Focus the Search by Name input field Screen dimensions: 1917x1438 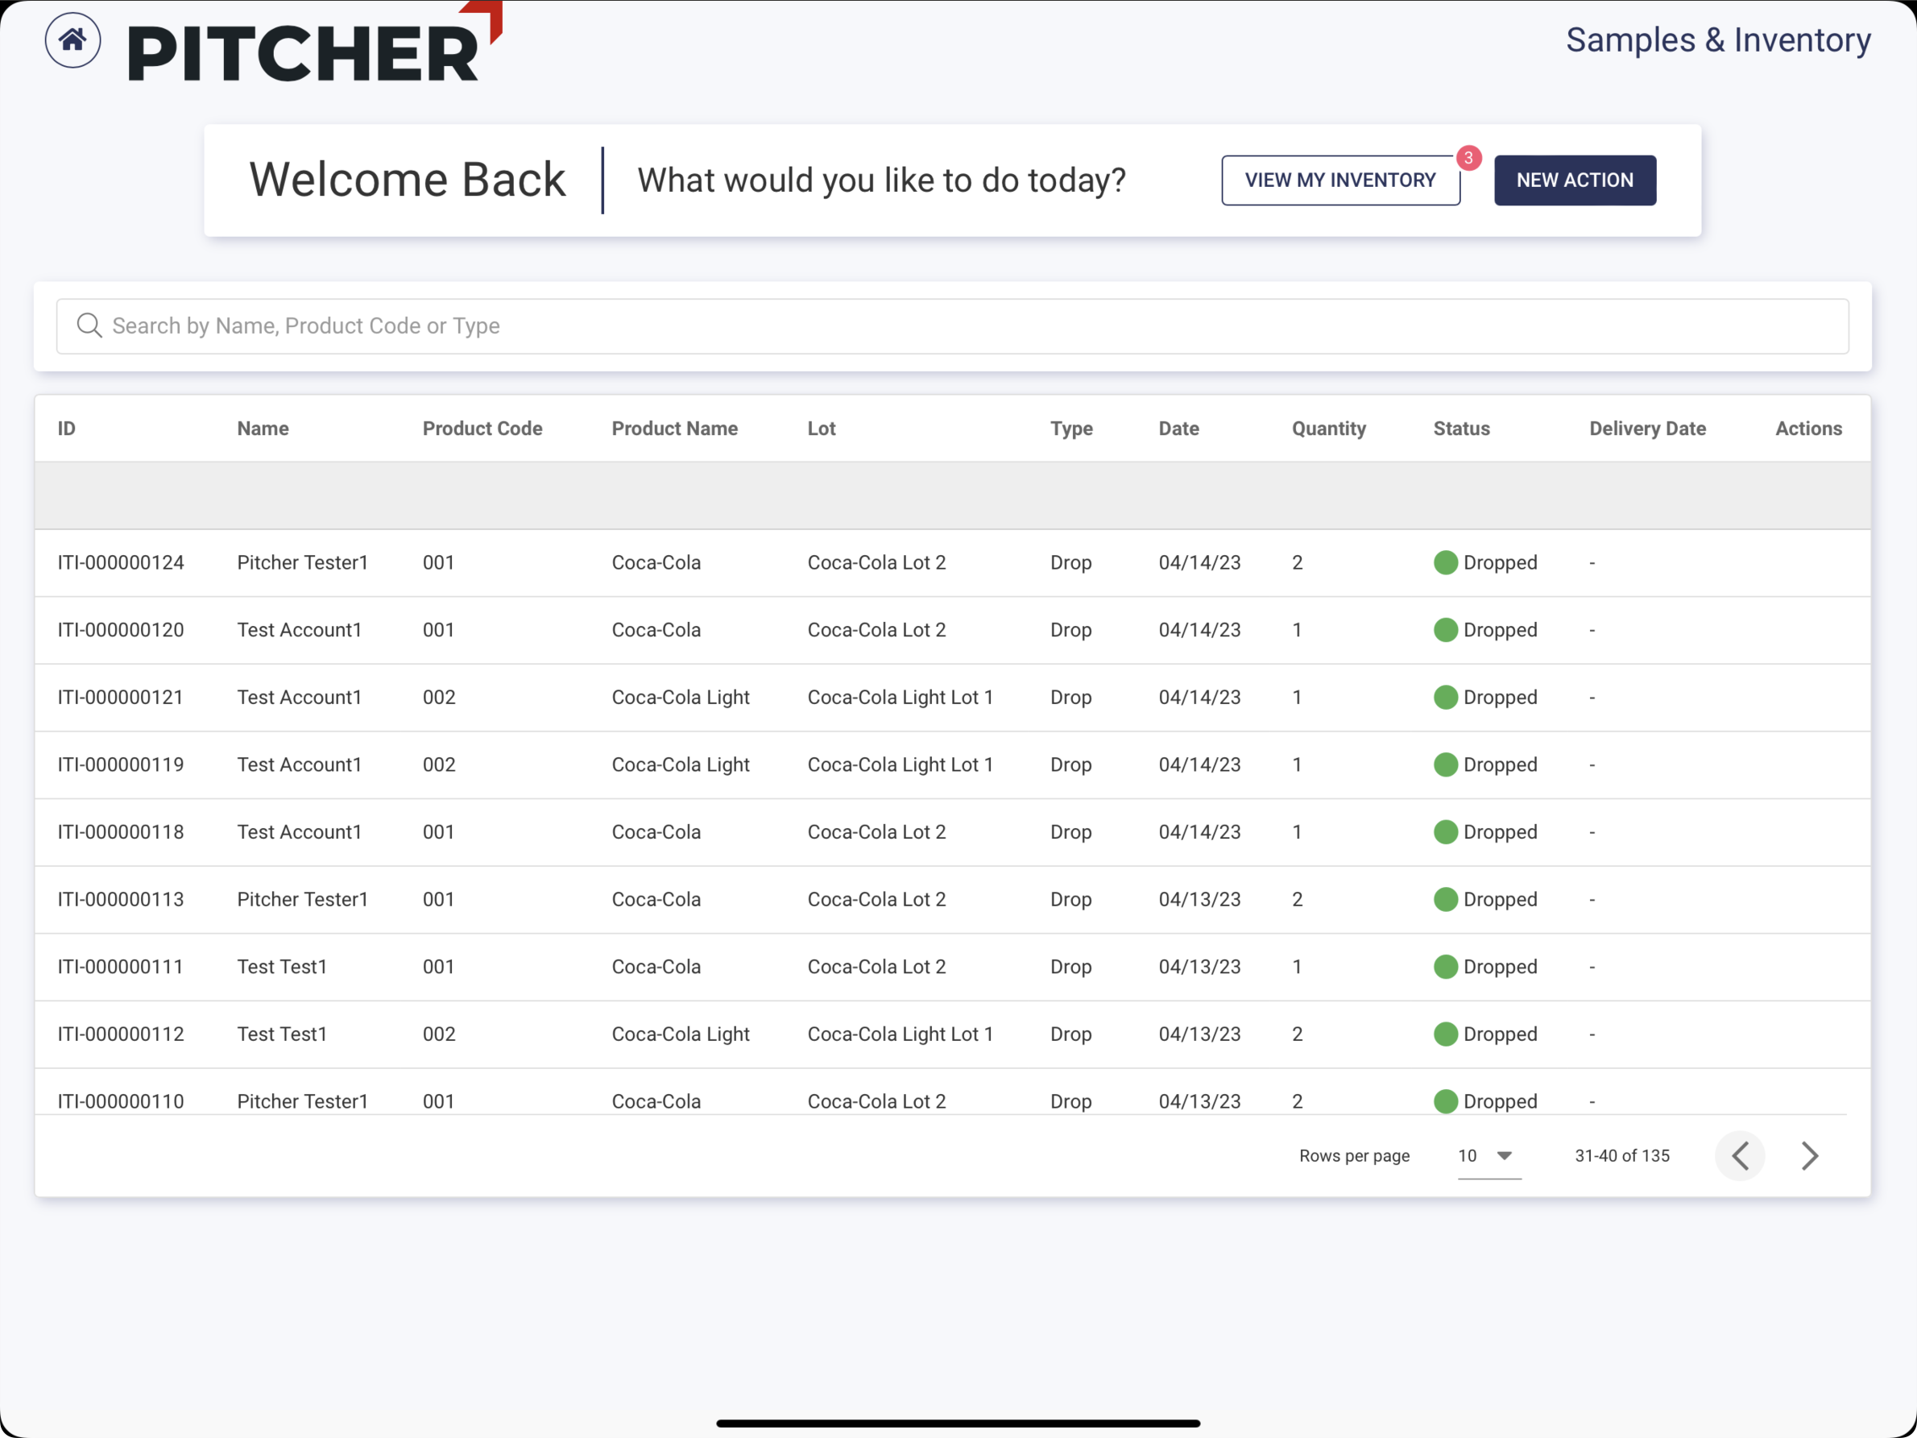954,326
